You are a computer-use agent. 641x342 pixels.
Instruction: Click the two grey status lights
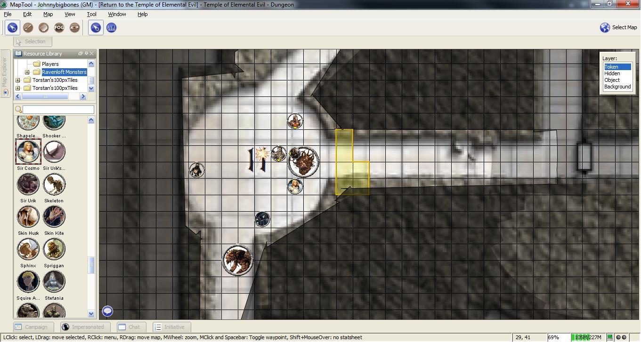click(x=621, y=337)
